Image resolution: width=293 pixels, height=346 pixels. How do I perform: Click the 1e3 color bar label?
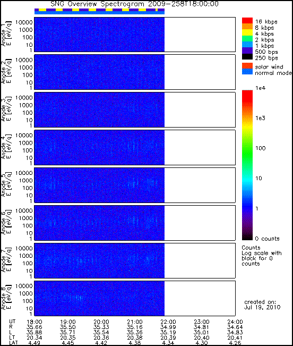pos(261,118)
